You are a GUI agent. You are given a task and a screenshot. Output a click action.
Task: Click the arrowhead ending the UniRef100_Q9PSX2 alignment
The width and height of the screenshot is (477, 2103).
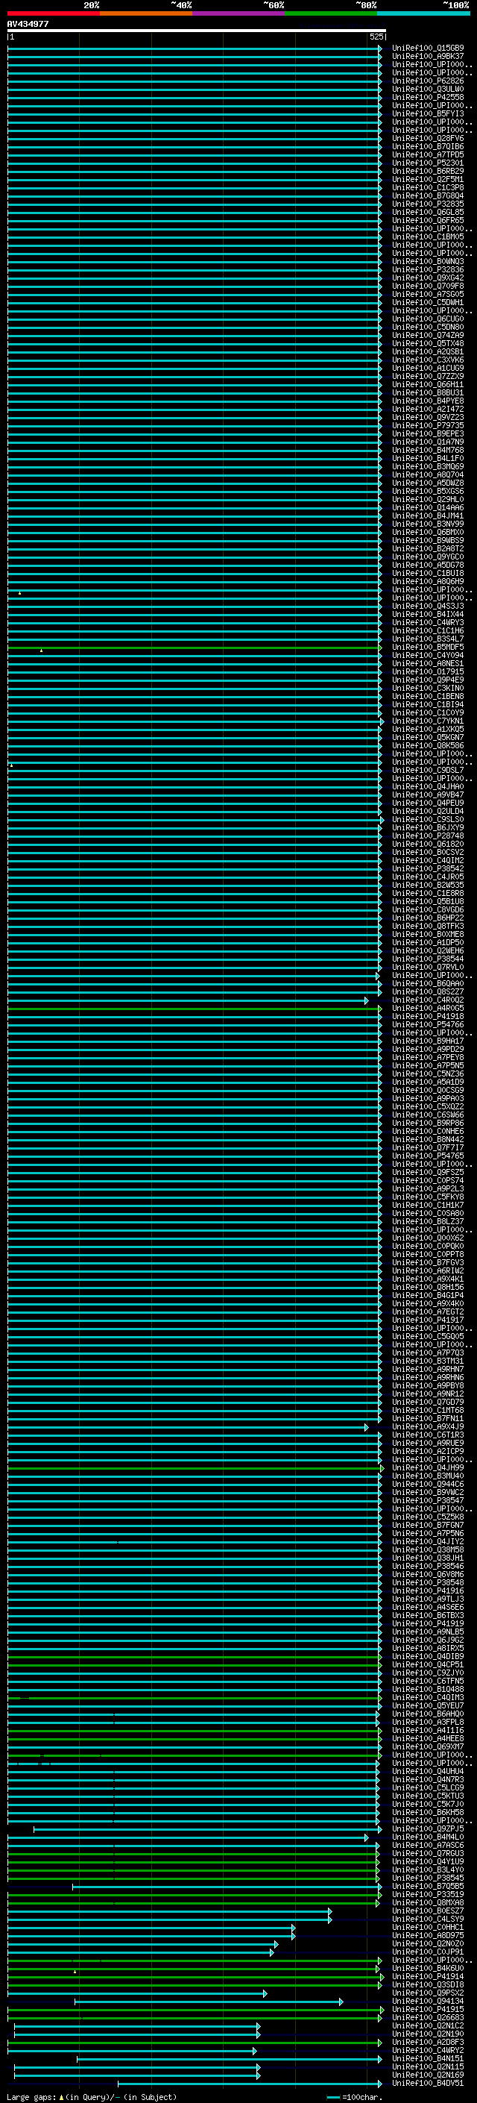(x=265, y=1993)
